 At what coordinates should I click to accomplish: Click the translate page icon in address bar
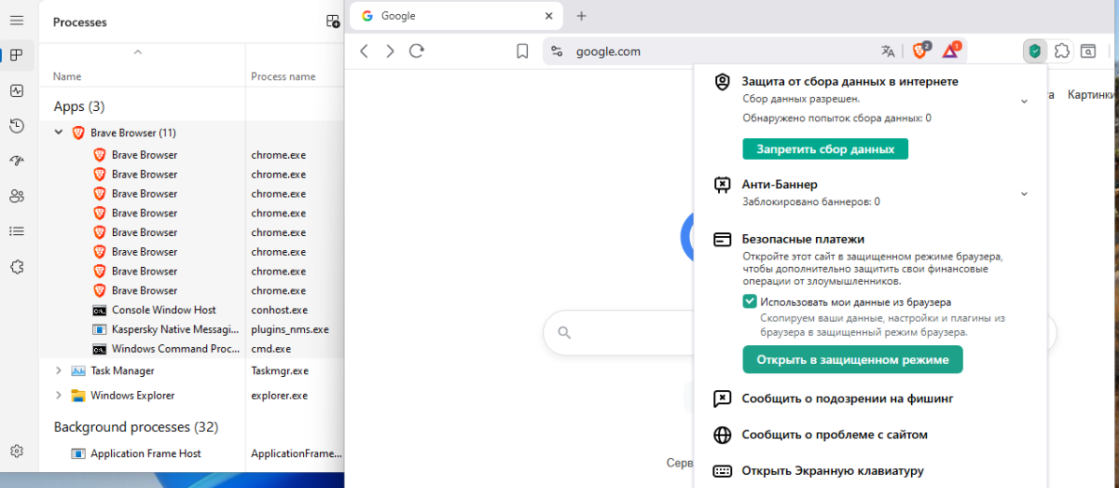[x=888, y=51]
